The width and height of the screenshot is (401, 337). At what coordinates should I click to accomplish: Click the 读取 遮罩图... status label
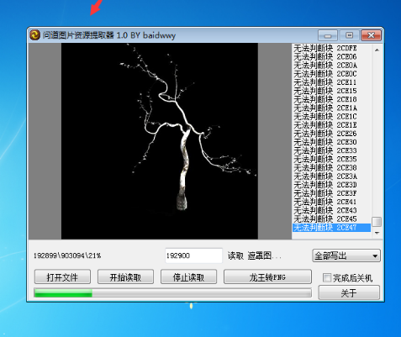click(x=255, y=255)
